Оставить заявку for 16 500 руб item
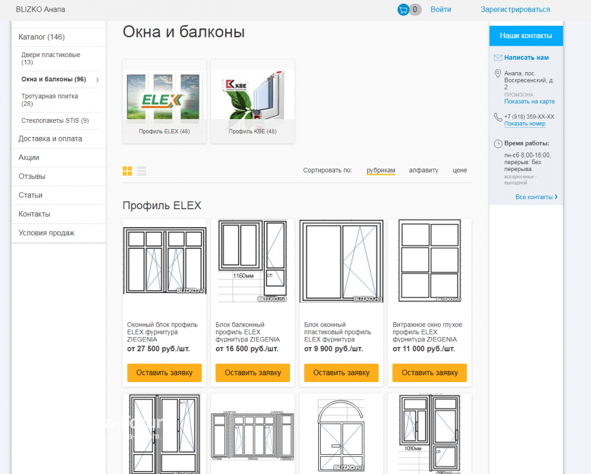 coord(252,373)
